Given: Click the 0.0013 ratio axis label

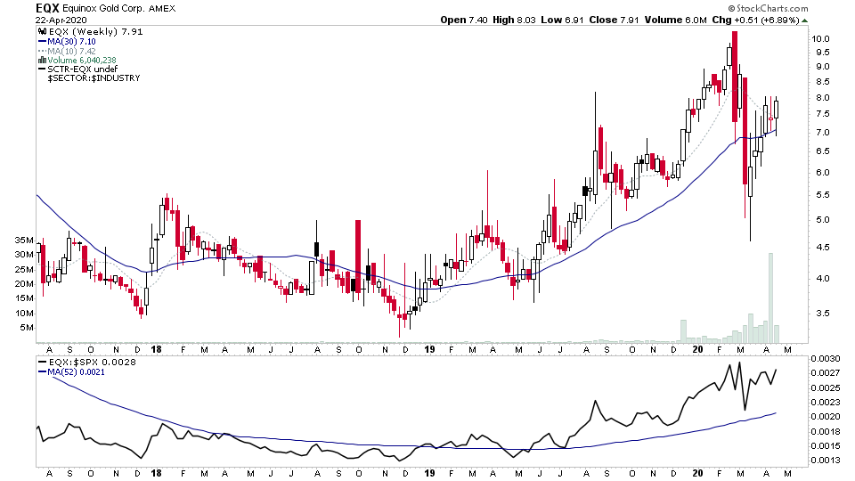Looking at the screenshot, I should click(x=825, y=460).
